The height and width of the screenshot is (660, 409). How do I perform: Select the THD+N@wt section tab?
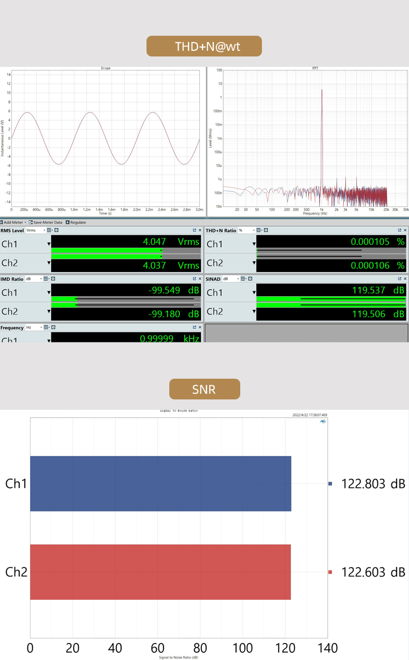tap(204, 46)
